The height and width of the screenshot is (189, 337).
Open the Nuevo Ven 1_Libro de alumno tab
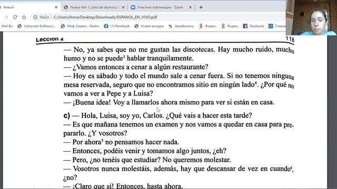94,7
